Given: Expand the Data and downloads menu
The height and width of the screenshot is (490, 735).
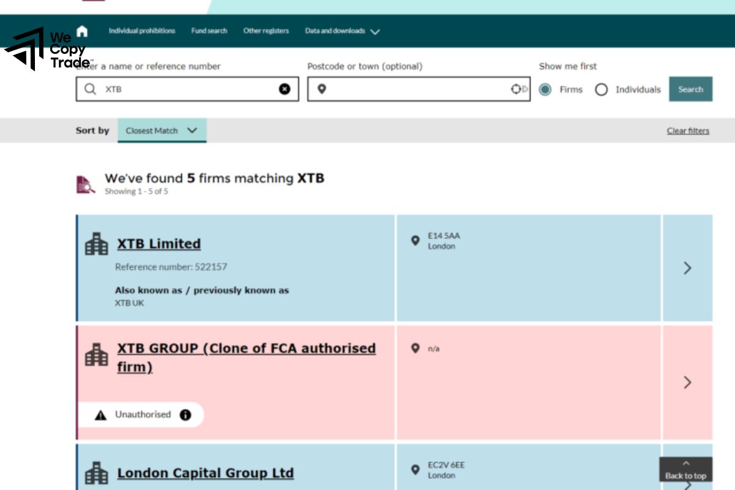Looking at the screenshot, I should 342,31.
